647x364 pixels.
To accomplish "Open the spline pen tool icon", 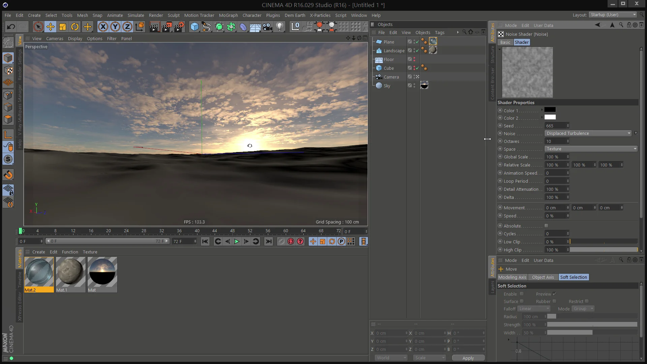I will pyautogui.click(x=207, y=27).
